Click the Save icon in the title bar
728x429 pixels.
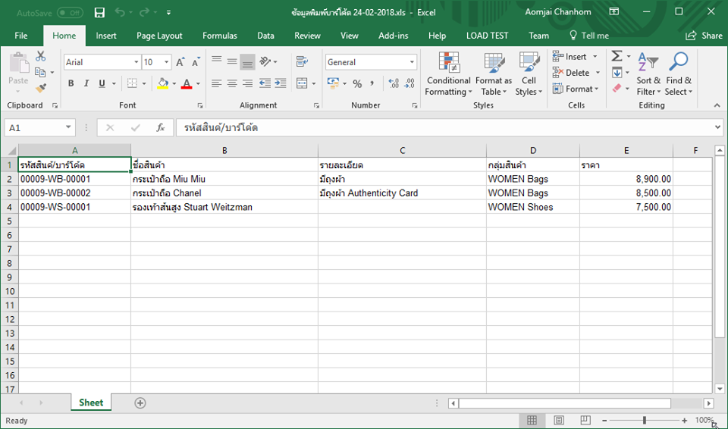pyautogui.click(x=99, y=13)
